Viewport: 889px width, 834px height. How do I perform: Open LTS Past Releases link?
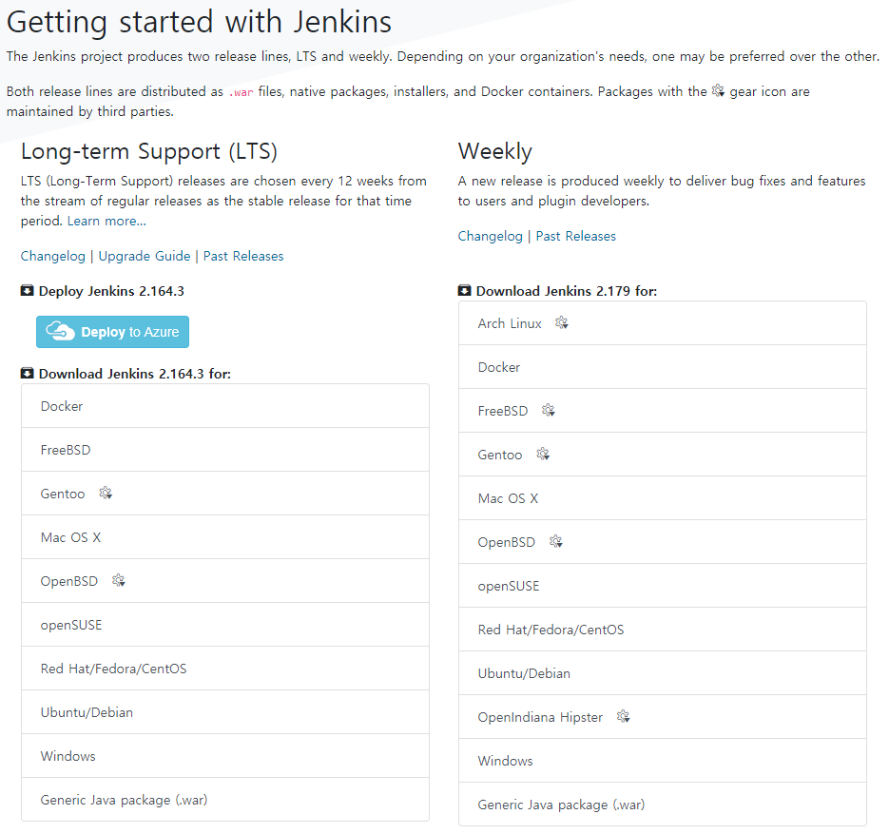(x=243, y=256)
